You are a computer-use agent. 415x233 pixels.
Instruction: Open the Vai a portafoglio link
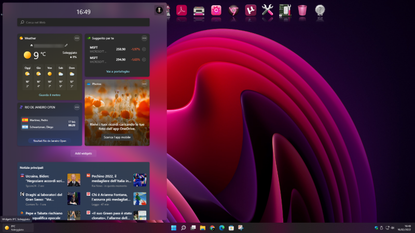pos(118,71)
